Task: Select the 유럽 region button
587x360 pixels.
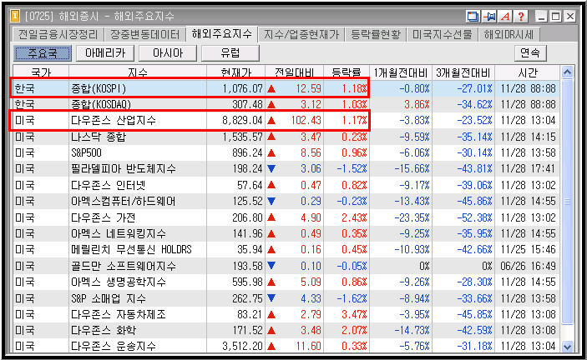Action: [x=230, y=53]
